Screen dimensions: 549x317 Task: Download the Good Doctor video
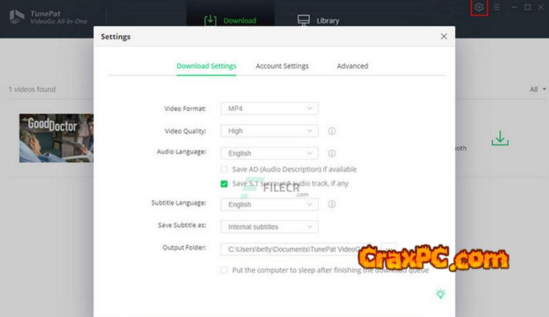click(x=500, y=138)
